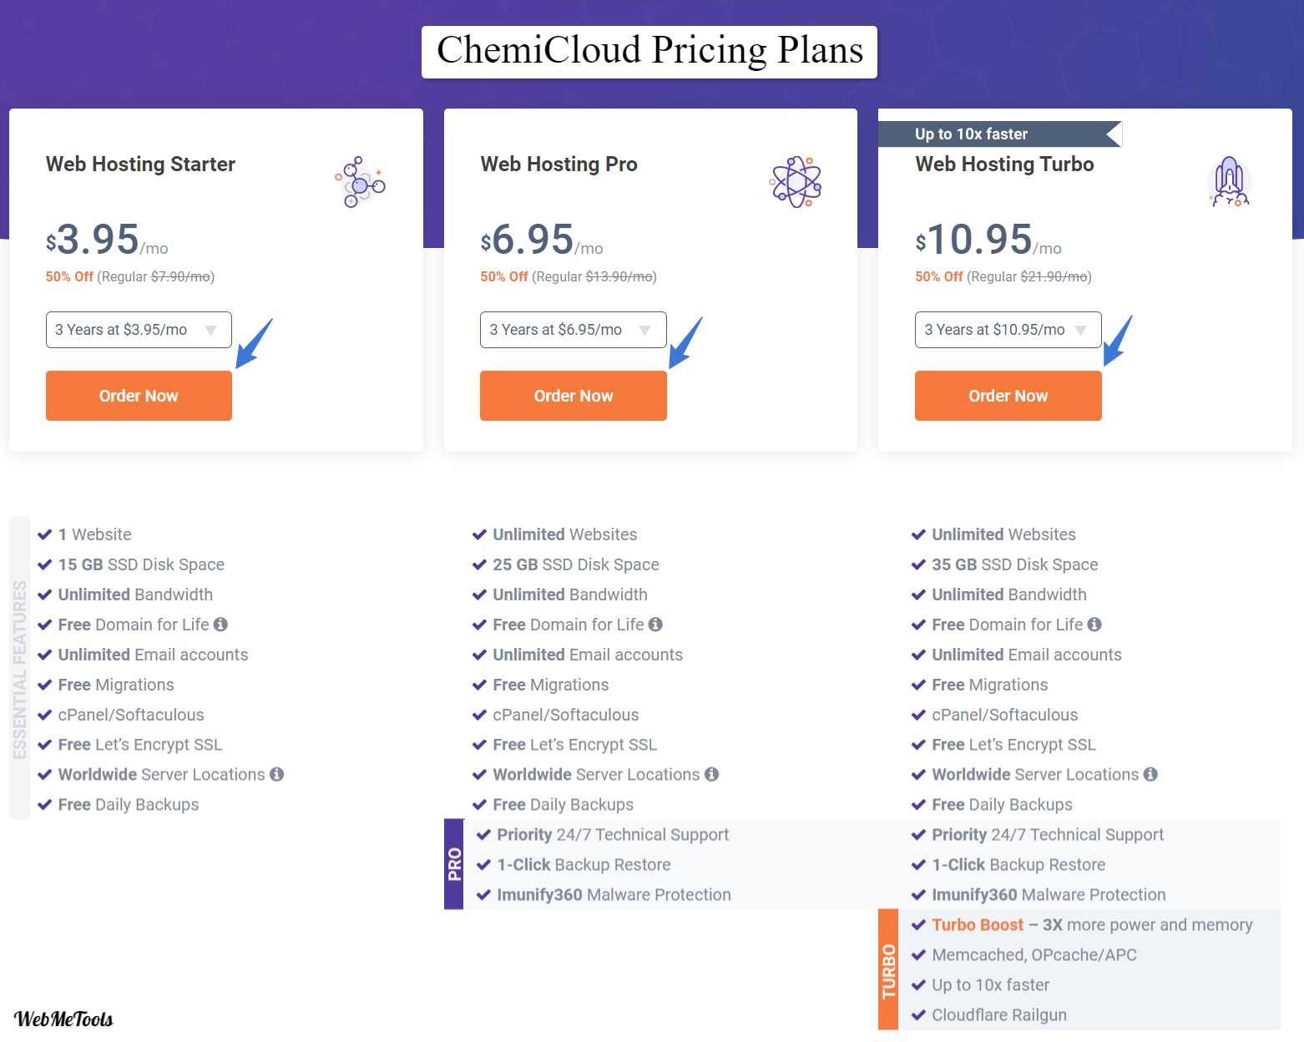Click the Web Hosting Turbo rocket icon
1304x1042 pixels.
[1230, 181]
